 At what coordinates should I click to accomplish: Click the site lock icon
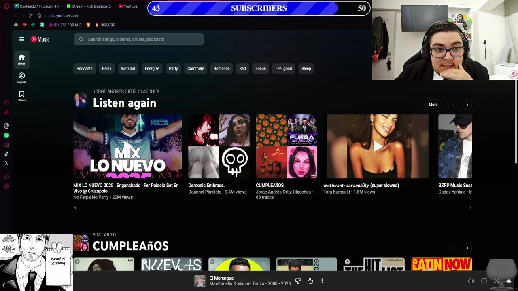coord(39,15)
